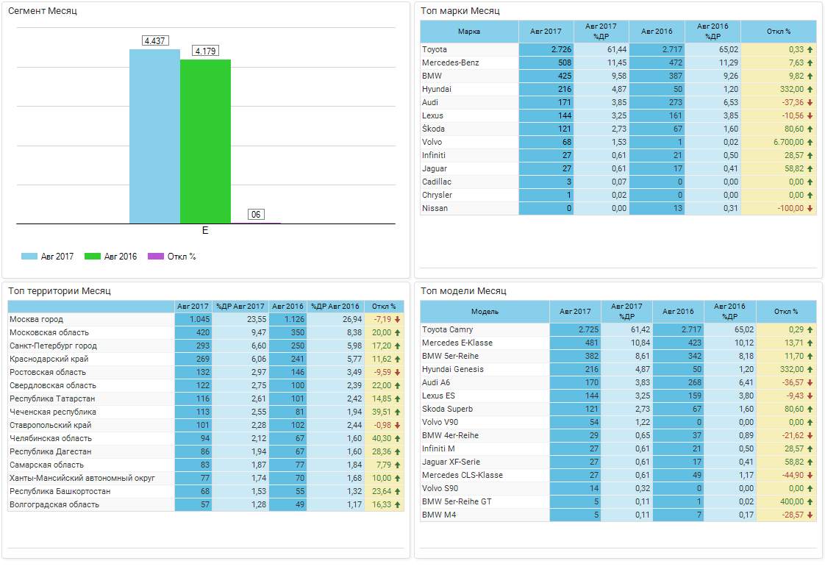Screen dimensions: 825x583
Task: Click the 2.725 value for Toyota Camry
Action: pyautogui.click(x=588, y=329)
